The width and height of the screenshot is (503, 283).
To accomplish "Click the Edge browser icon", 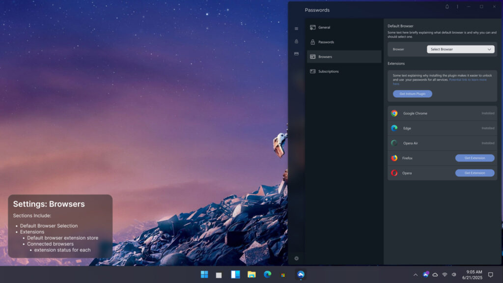I will click(x=394, y=128).
